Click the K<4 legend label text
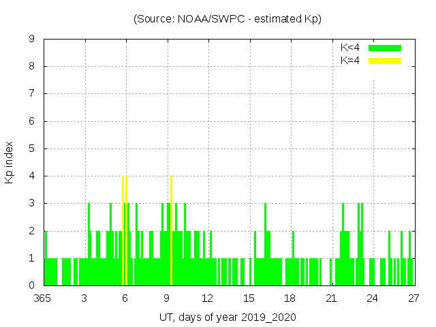 pyautogui.click(x=349, y=48)
